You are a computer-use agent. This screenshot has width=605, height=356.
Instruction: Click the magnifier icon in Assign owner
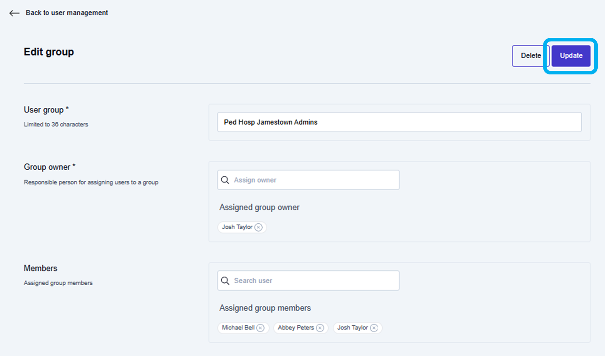225,180
